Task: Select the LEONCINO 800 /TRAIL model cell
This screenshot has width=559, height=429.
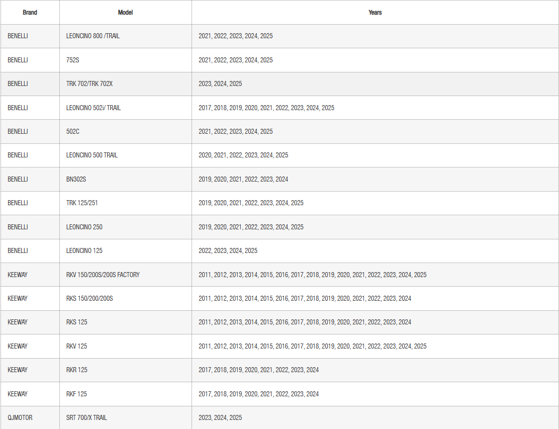Action: tap(93, 36)
